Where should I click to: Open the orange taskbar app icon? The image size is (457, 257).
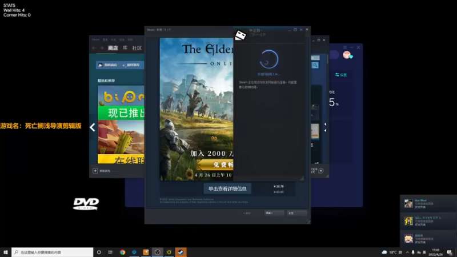pos(146,252)
